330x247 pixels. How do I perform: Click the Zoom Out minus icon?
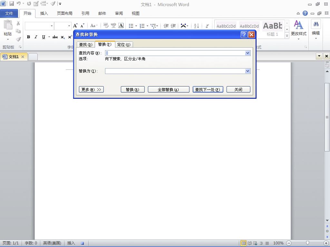click(x=289, y=243)
